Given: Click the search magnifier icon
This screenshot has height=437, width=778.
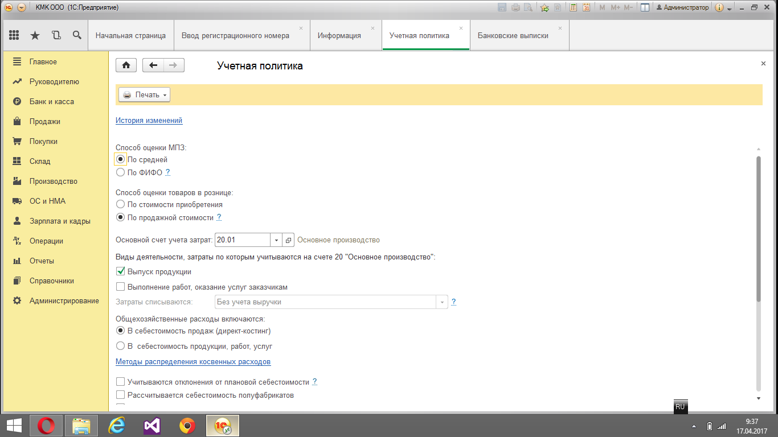Looking at the screenshot, I should click(x=77, y=35).
